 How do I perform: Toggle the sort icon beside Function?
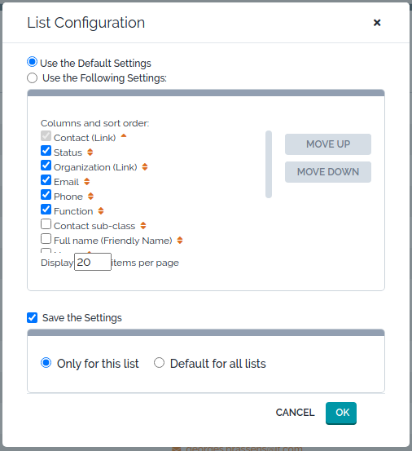(x=101, y=211)
